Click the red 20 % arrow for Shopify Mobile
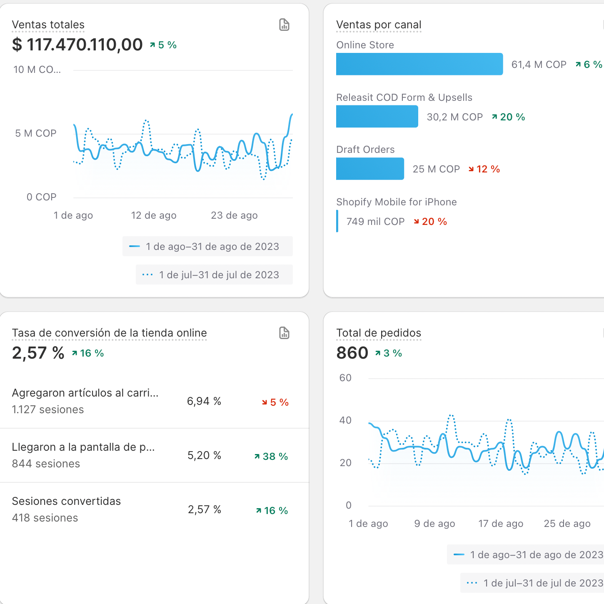Viewport: 604px width, 604px height. (x=417, y=222)
